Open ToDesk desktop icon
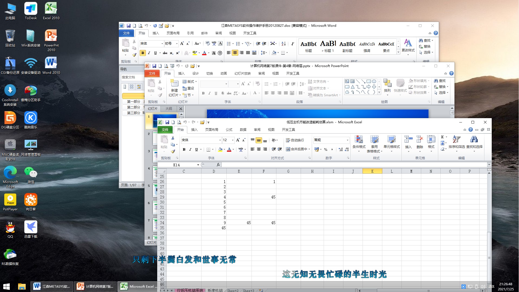The image size is (519, 292). pos(31,11)
